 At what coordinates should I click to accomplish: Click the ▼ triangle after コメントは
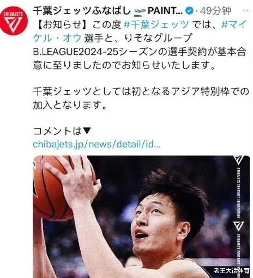click(x=87, y=131)
